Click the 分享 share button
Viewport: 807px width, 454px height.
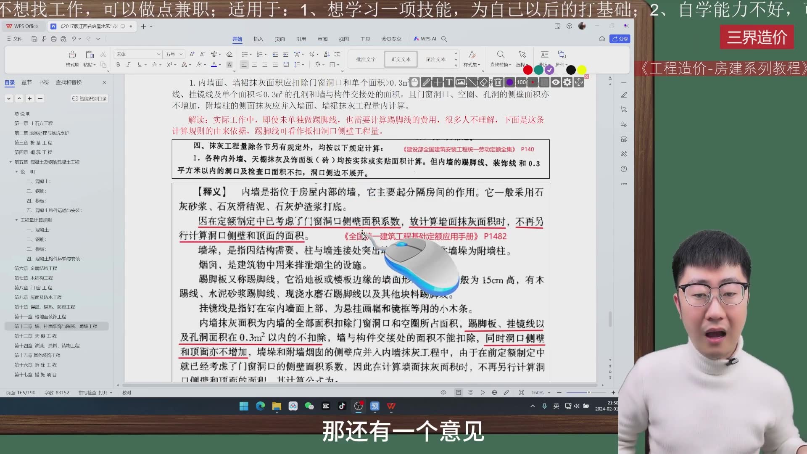(620, 39)
